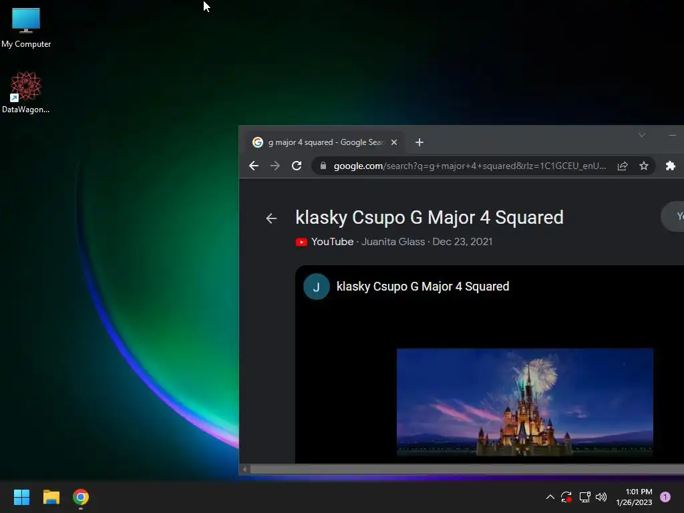The image size is (684, 513).
Task: Open Google Chrome from the taskbar
Action: pyautogui.click(x=81, y=497)
